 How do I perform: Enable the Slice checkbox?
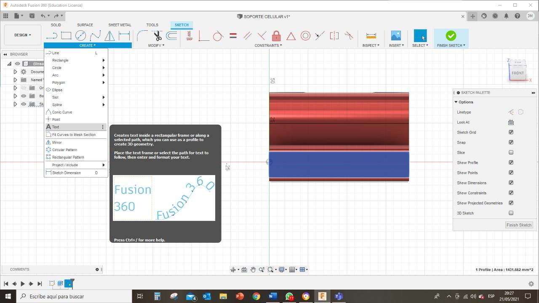(x=511, y=152)
